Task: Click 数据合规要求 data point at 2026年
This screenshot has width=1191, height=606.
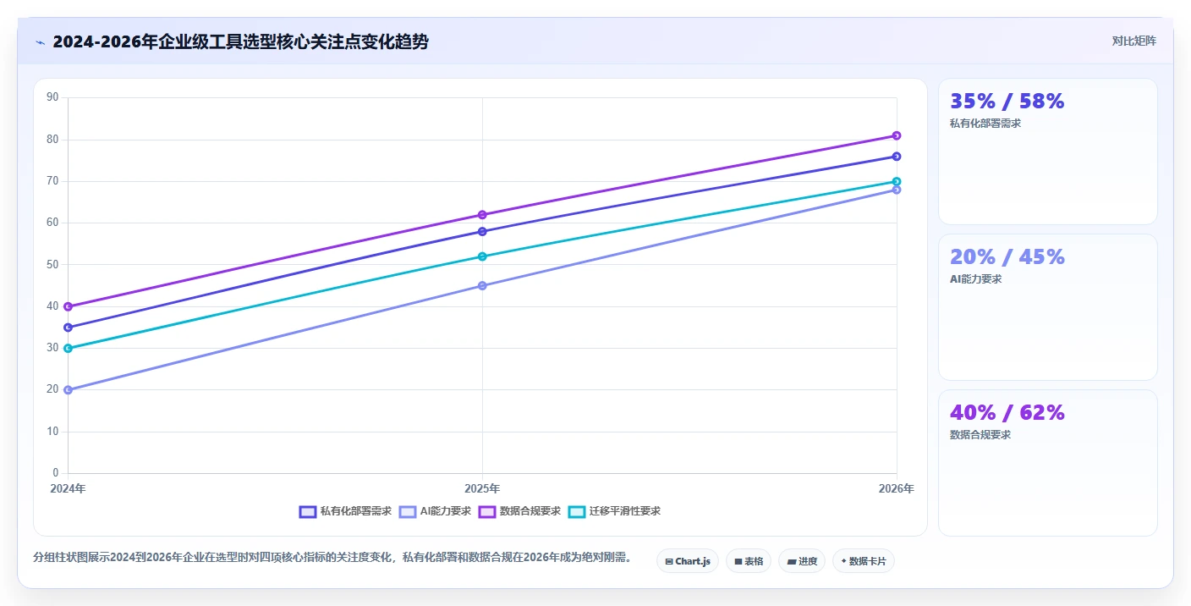Action: (897, 135)
